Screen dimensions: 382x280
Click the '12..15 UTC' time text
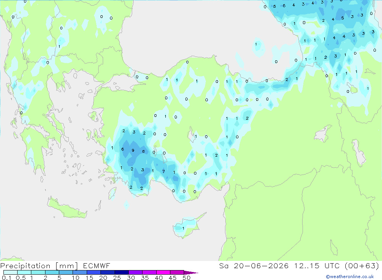(317, 265)
